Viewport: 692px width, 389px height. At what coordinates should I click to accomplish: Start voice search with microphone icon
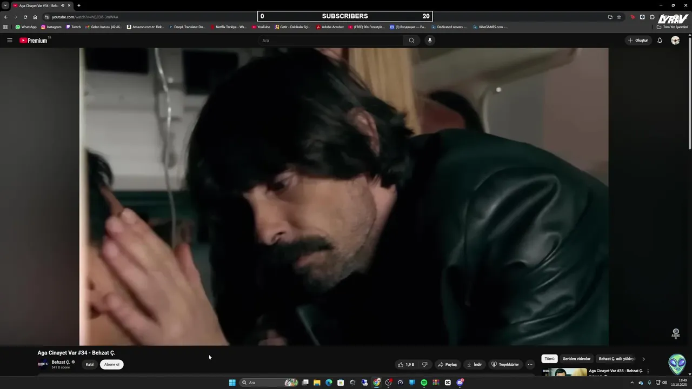[x=430, y=41]
